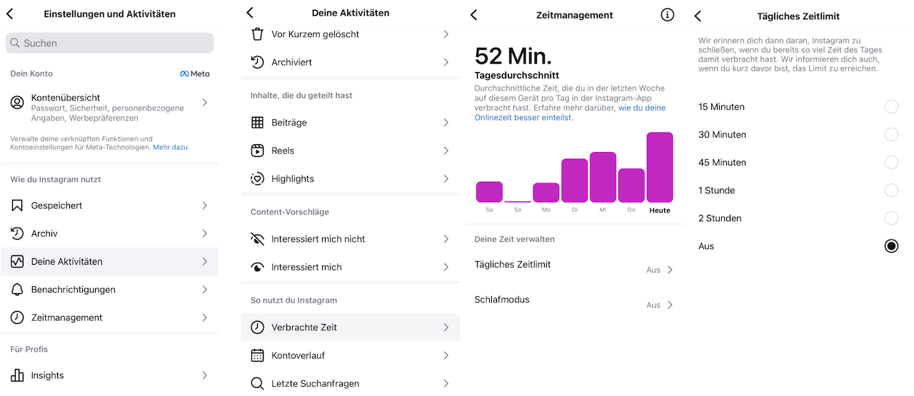Tap the Do bar in usage chart
The height and width of the screenshot is (396, 914).
point(631,186)
